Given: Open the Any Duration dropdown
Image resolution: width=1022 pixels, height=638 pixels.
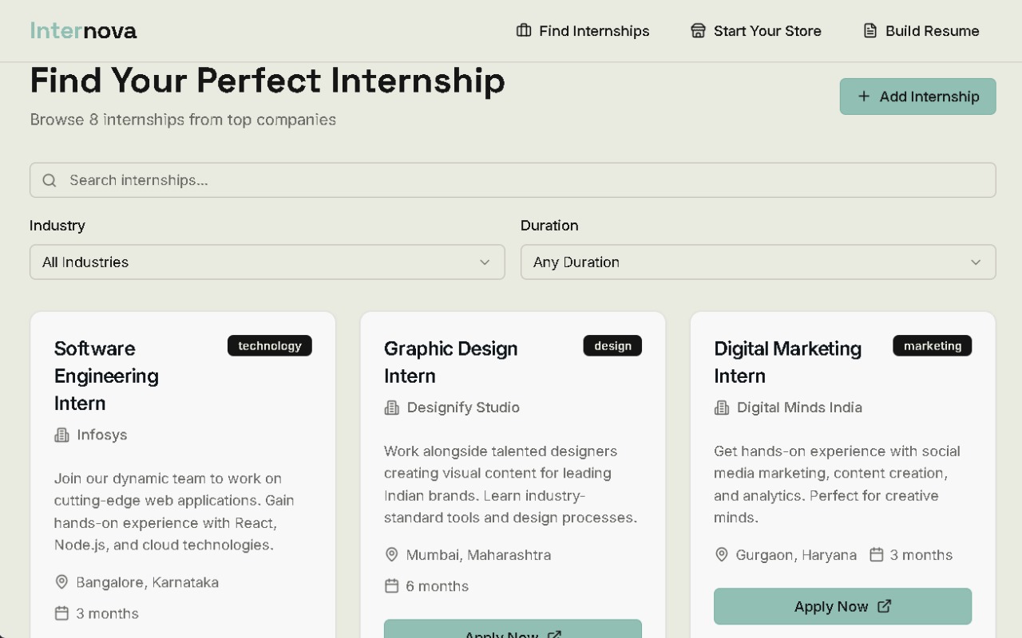Looking at the screenshot, I should 757,262.
